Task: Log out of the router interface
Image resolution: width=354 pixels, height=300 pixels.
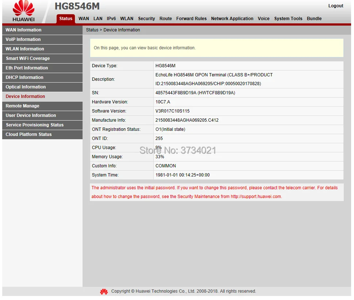Action: tap(335, 6)
